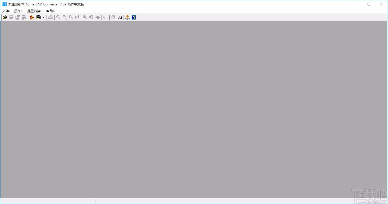Toggle the grid/raster display icon
388x204 pixels.
pyautogui.click(x=113, y=17)
